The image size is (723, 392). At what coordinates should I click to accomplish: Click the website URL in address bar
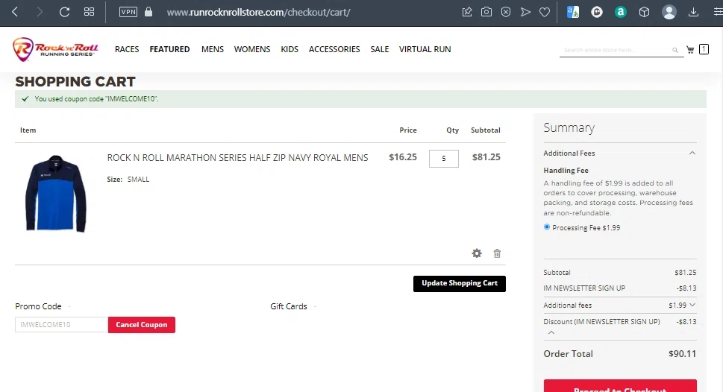point(258,13)
